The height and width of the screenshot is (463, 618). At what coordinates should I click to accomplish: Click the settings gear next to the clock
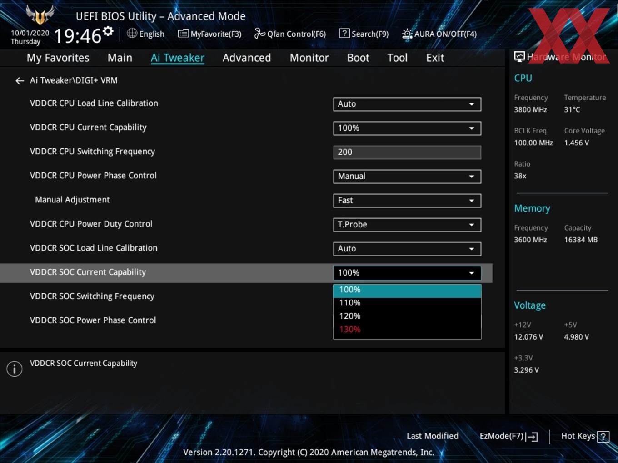point(108,31)
